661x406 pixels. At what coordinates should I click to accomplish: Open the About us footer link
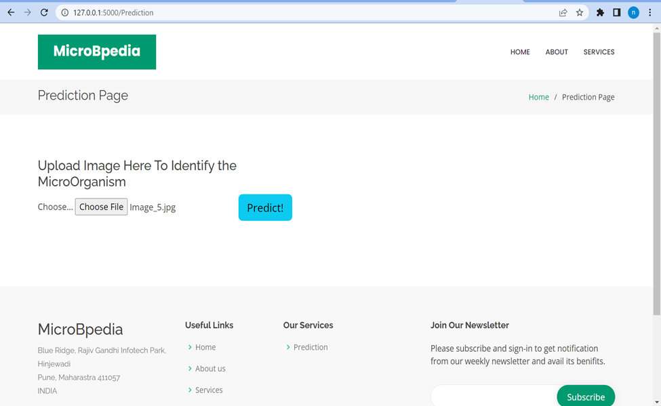coord(209,368)
